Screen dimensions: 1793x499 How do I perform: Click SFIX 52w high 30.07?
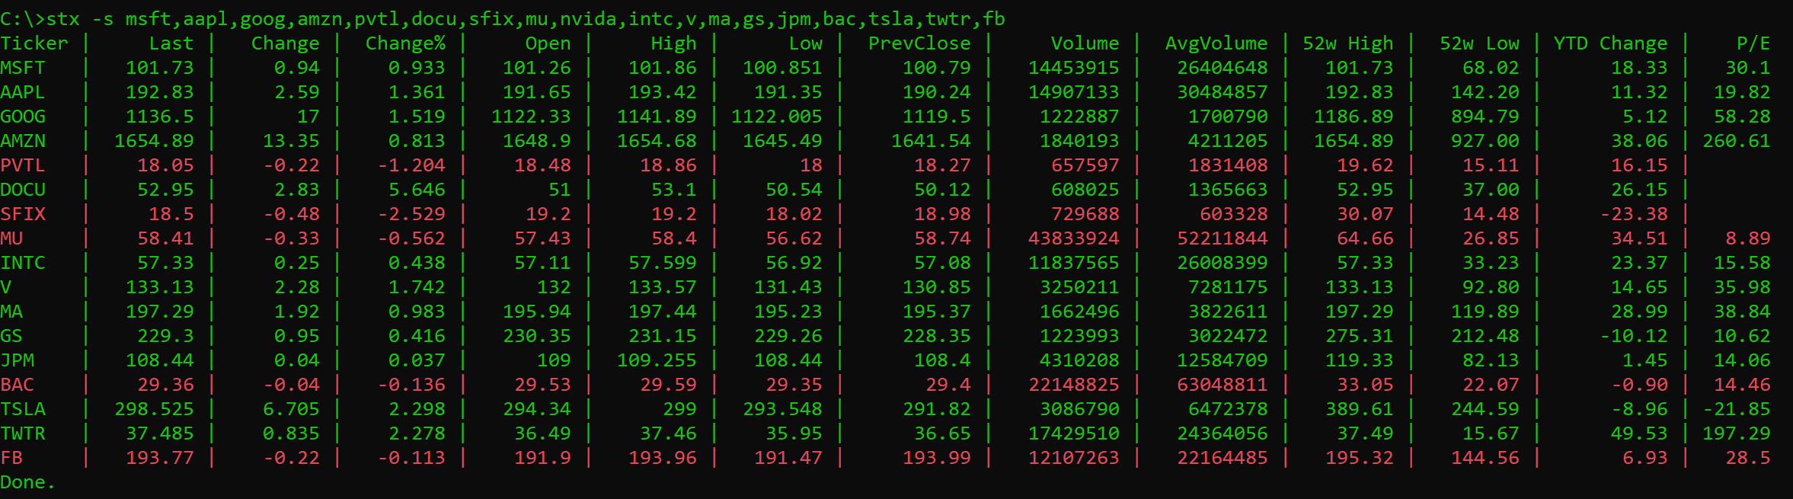[1365, 214]
